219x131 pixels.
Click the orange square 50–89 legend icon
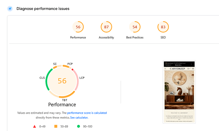coord(56,127)
